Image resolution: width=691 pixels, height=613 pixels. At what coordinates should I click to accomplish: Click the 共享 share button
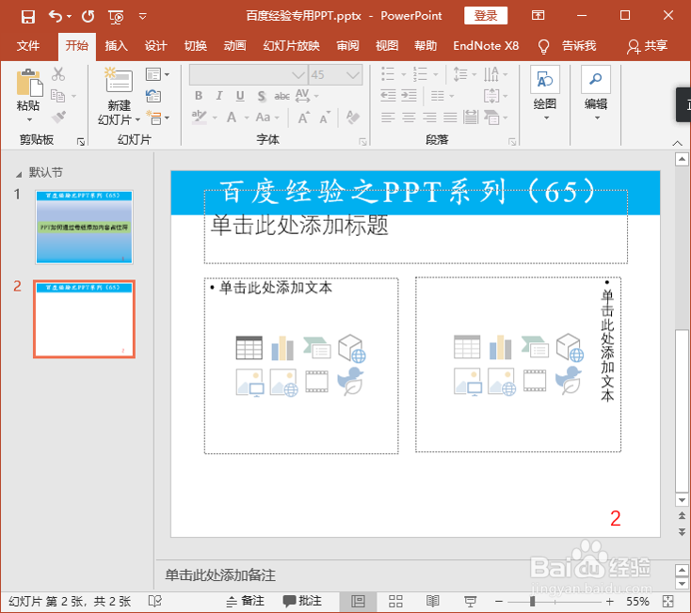[x=648, y=46]
